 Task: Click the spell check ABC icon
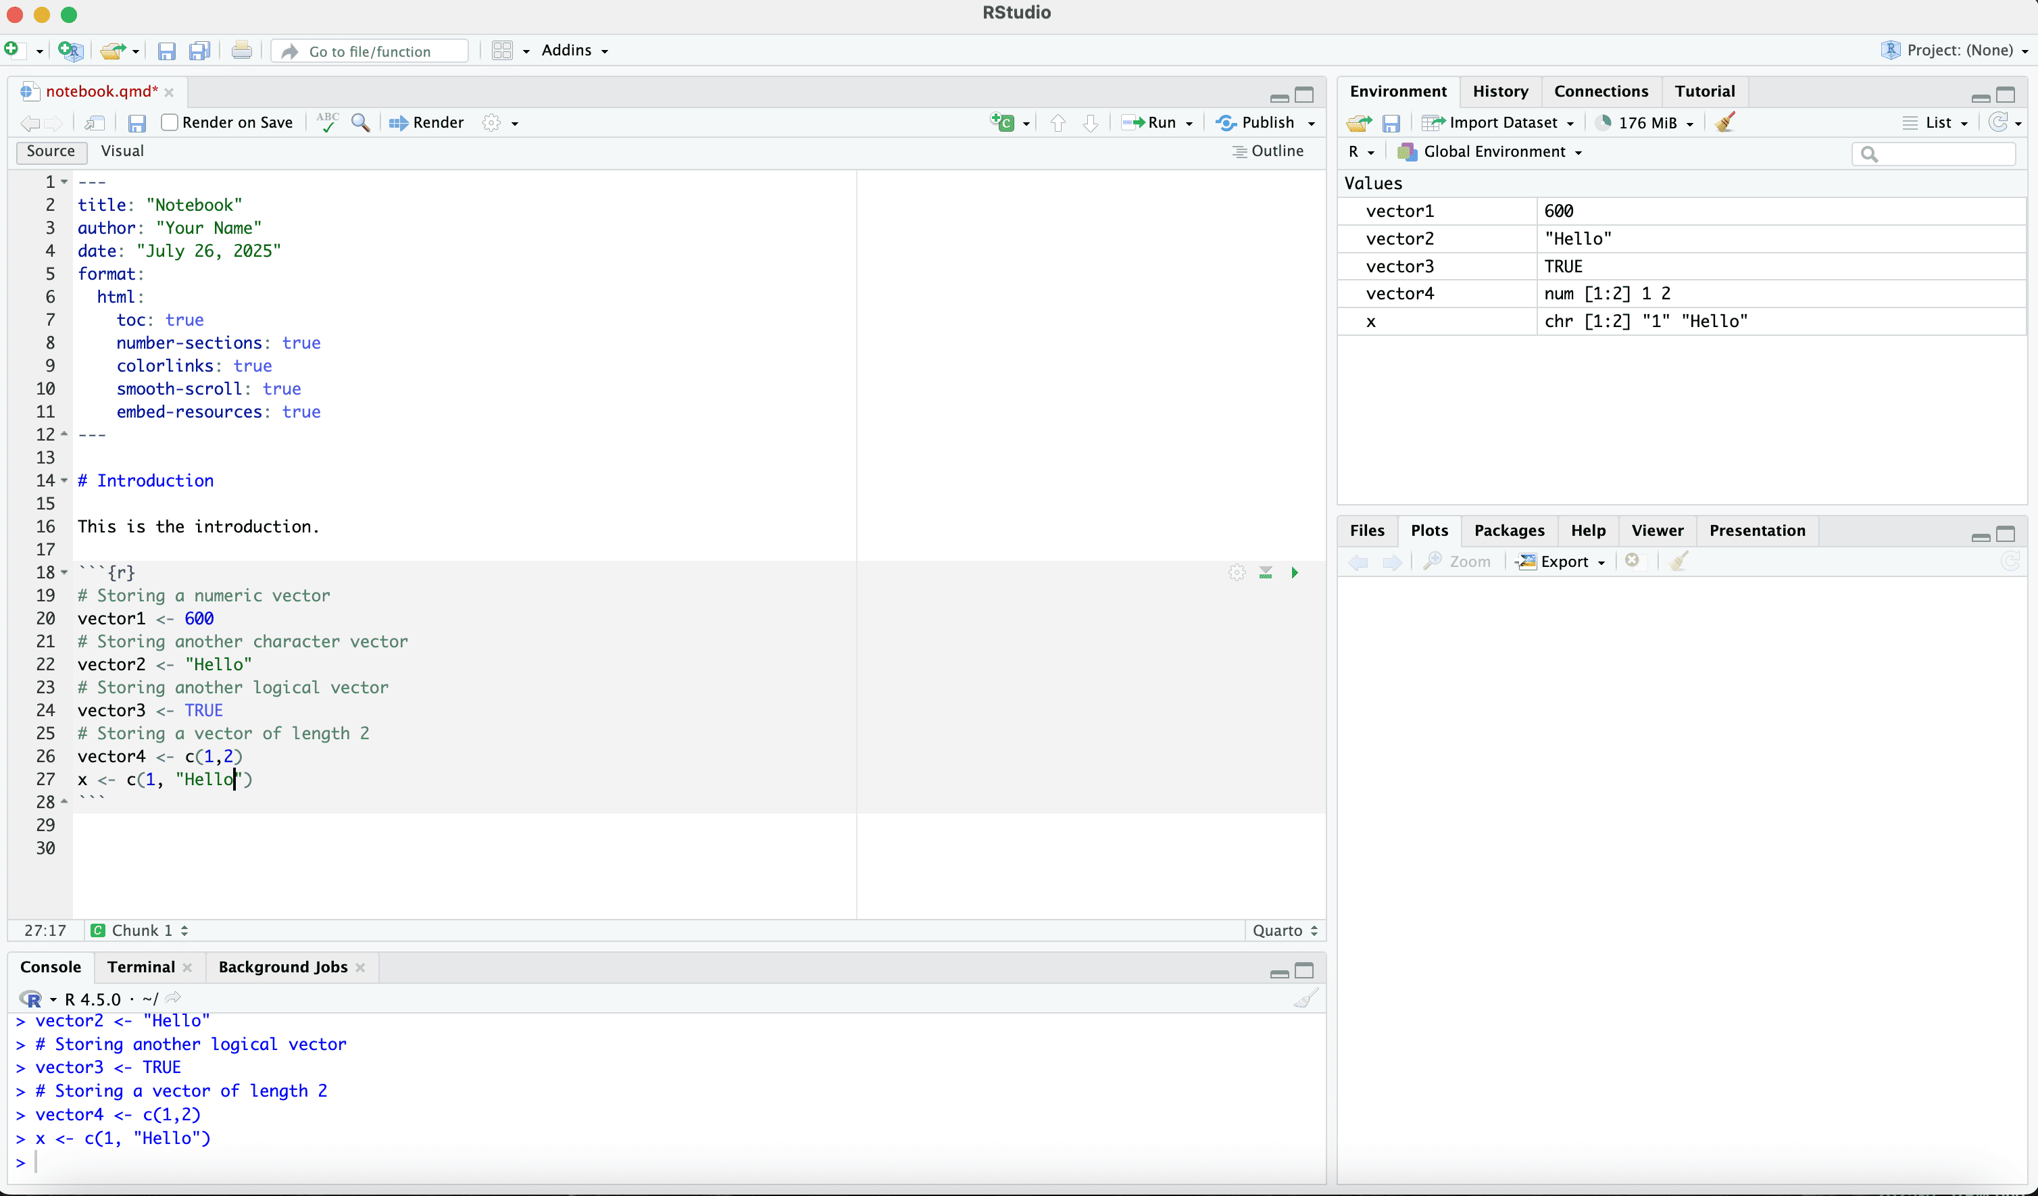pos(328,122)
